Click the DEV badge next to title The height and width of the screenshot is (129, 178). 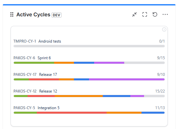(56, 15)
